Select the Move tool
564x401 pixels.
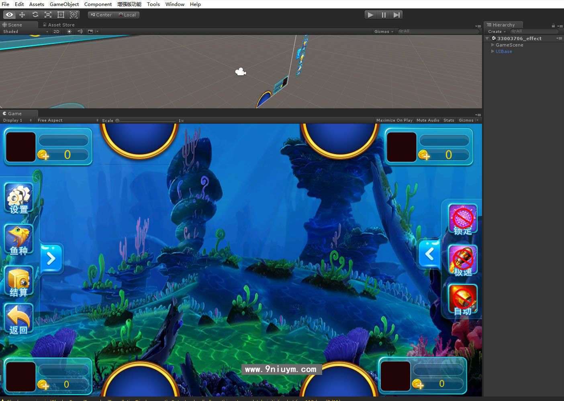point(22,15)
